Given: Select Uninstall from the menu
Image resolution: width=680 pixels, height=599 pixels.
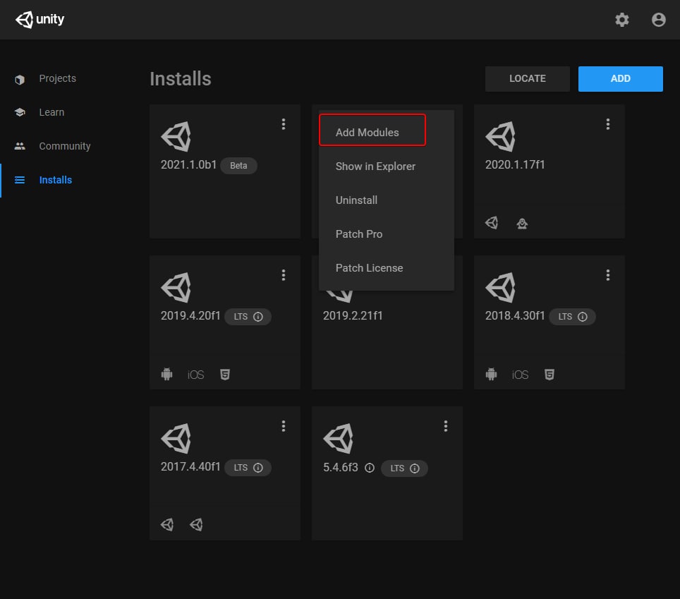Looking at the screenshot, I should 386,200.
